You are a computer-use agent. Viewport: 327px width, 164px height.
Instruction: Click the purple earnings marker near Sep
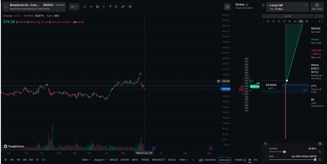tap(211, 148)
